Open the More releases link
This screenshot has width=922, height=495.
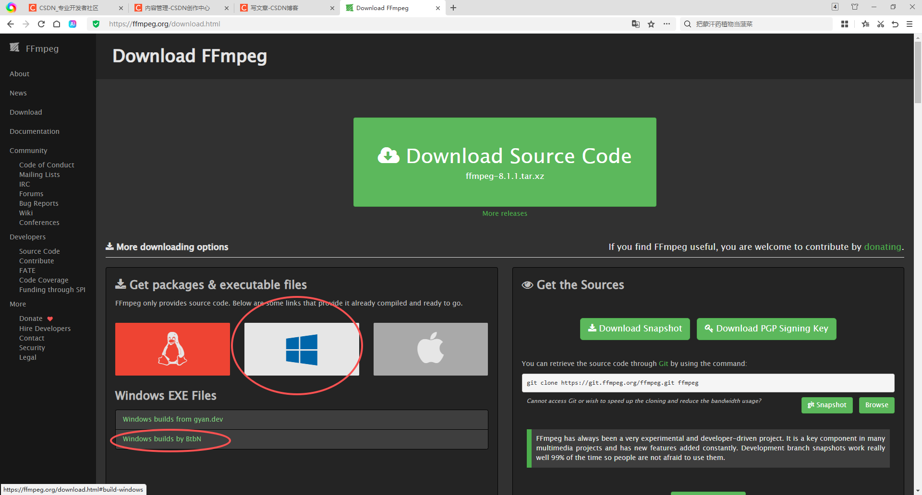pos(505,213)
